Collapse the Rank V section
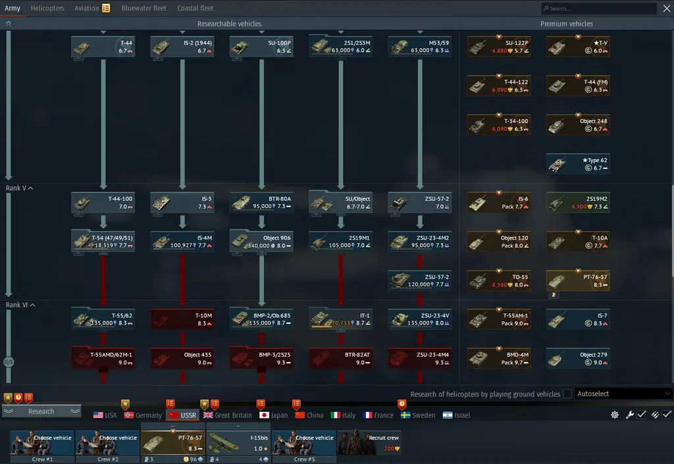The height and width of the screenshot is (464, 674). [31, 188]
